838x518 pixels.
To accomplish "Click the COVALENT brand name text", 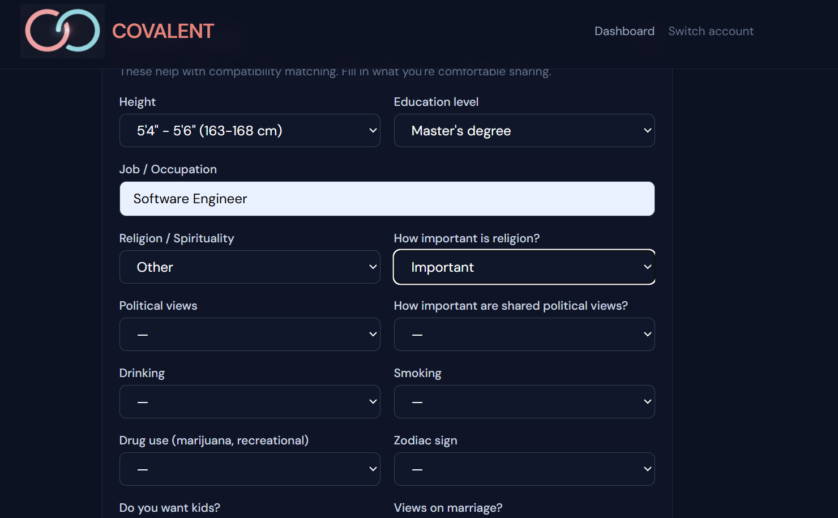I will pyautogui.click(x=163, y=31).
